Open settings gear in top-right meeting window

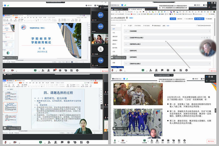[x=186, y=70]
